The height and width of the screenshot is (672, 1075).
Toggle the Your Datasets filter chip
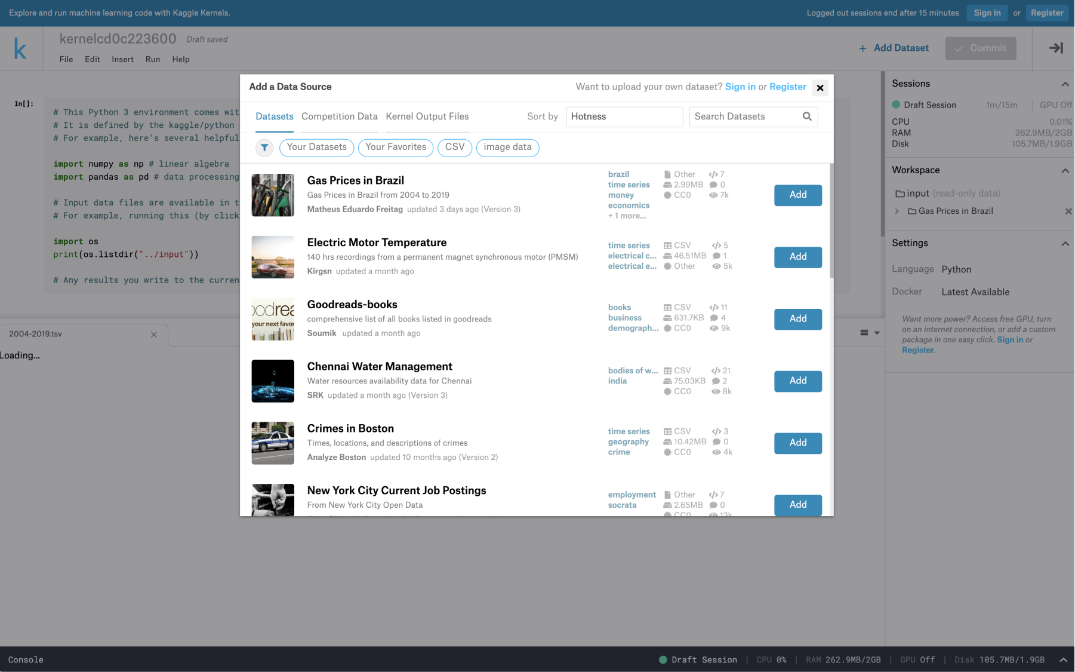pyautogui.click(x=316, y=148)
